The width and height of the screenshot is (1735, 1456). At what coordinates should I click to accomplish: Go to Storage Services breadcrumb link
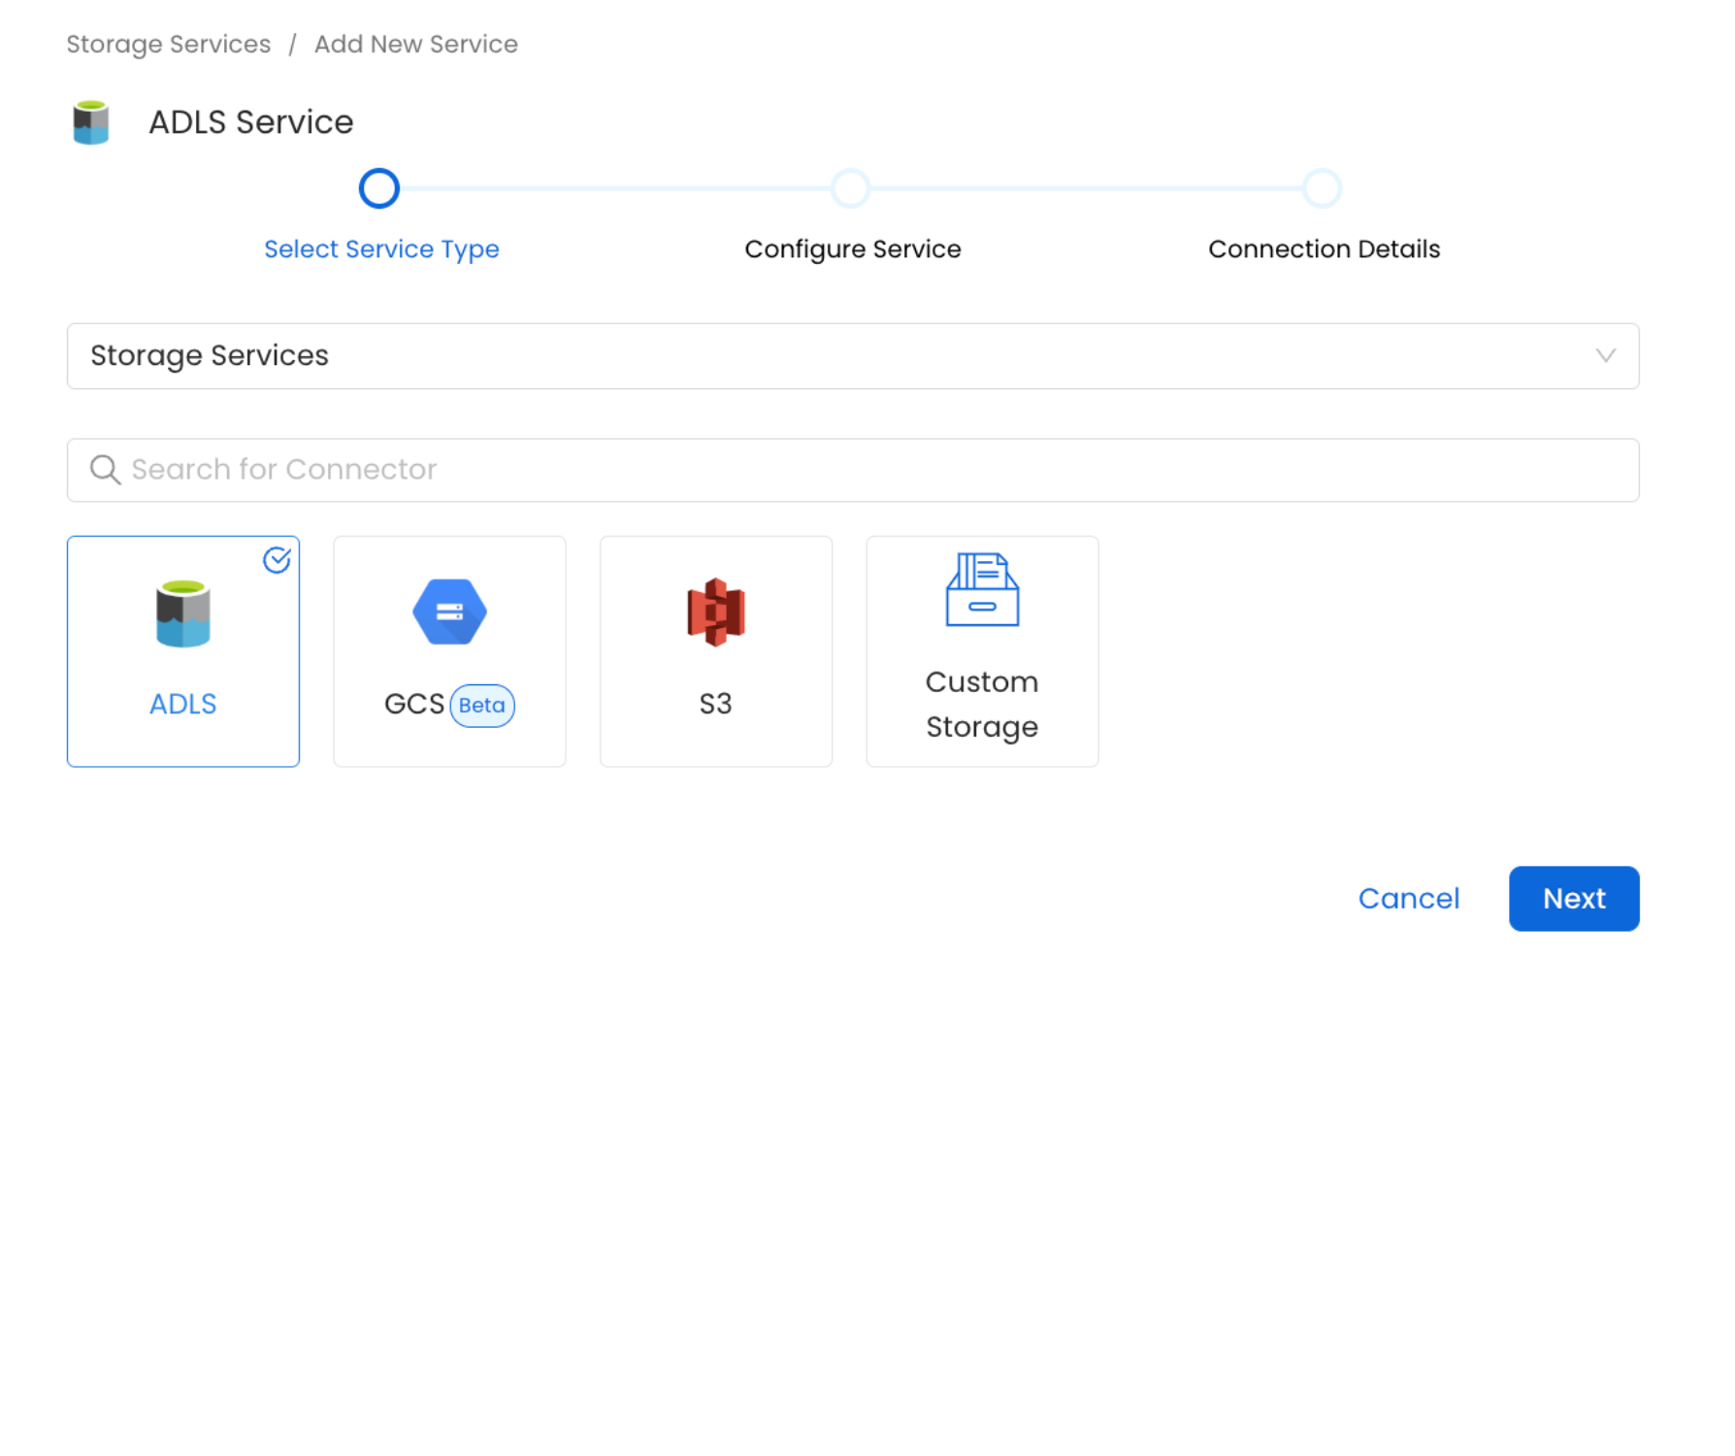(x=168, y=44)
